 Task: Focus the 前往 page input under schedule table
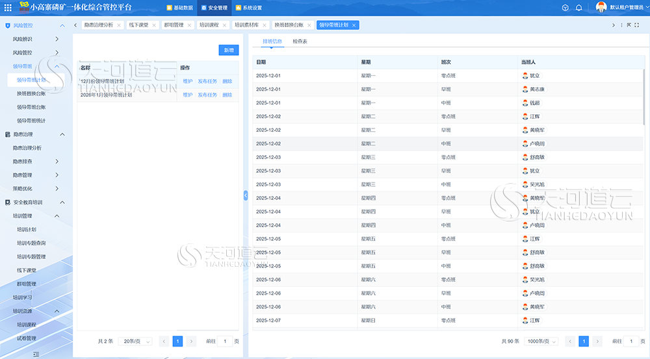coord(631,341)
